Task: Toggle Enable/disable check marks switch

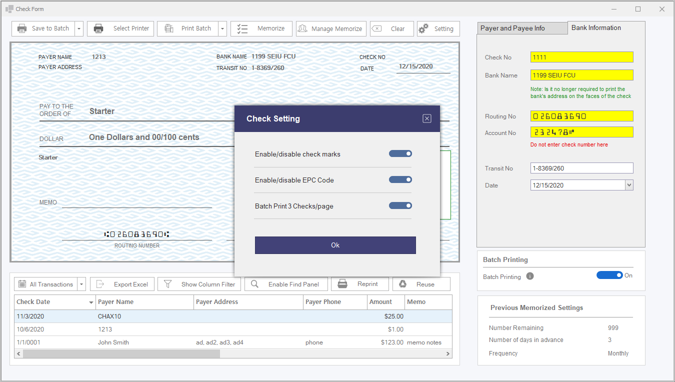Action: [400, 154]
